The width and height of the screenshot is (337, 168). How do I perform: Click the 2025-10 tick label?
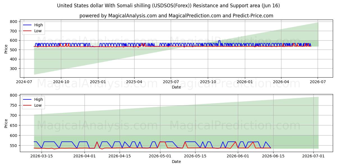coord(208,82)
